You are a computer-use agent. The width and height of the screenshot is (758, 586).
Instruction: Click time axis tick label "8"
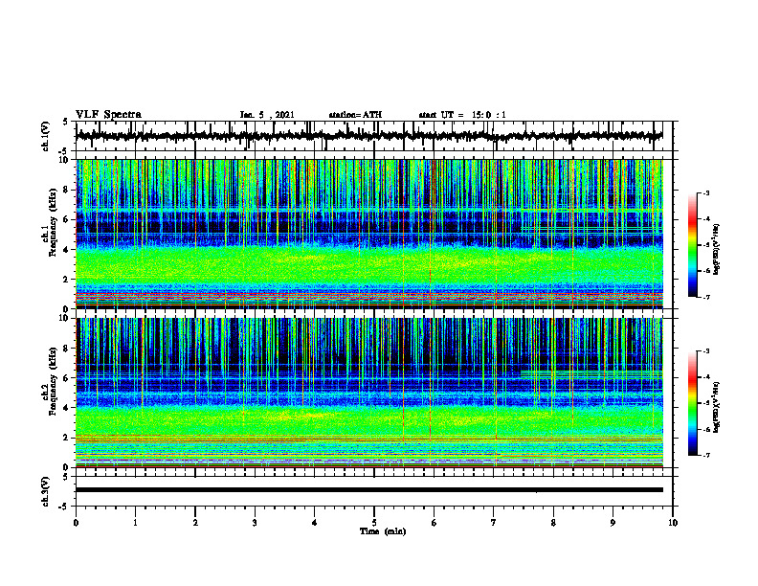[553, 523]
